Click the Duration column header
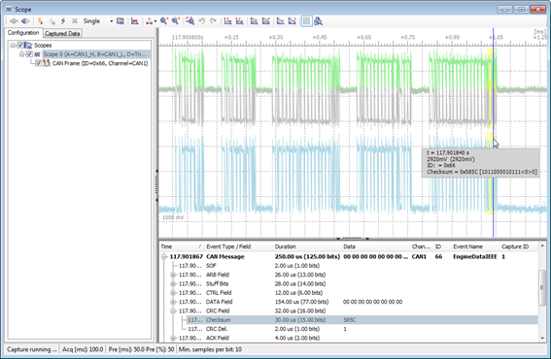 tap(307, 246)
